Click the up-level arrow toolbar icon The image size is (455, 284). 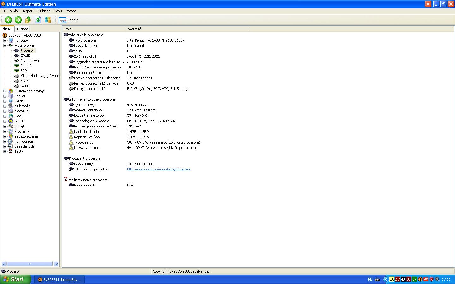tap(28, 20)
